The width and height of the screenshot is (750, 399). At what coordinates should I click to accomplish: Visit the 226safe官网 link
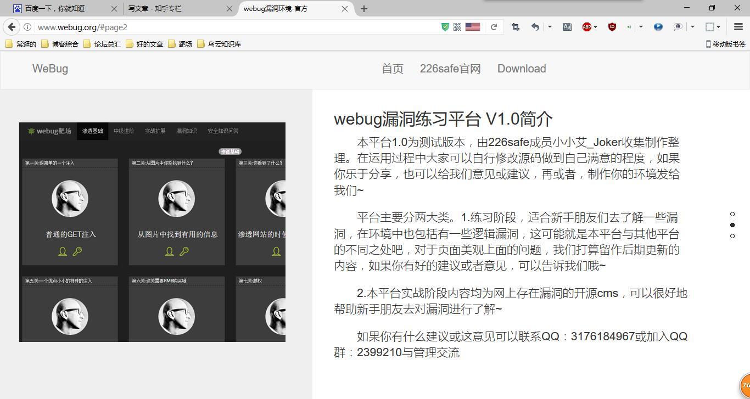450,69
